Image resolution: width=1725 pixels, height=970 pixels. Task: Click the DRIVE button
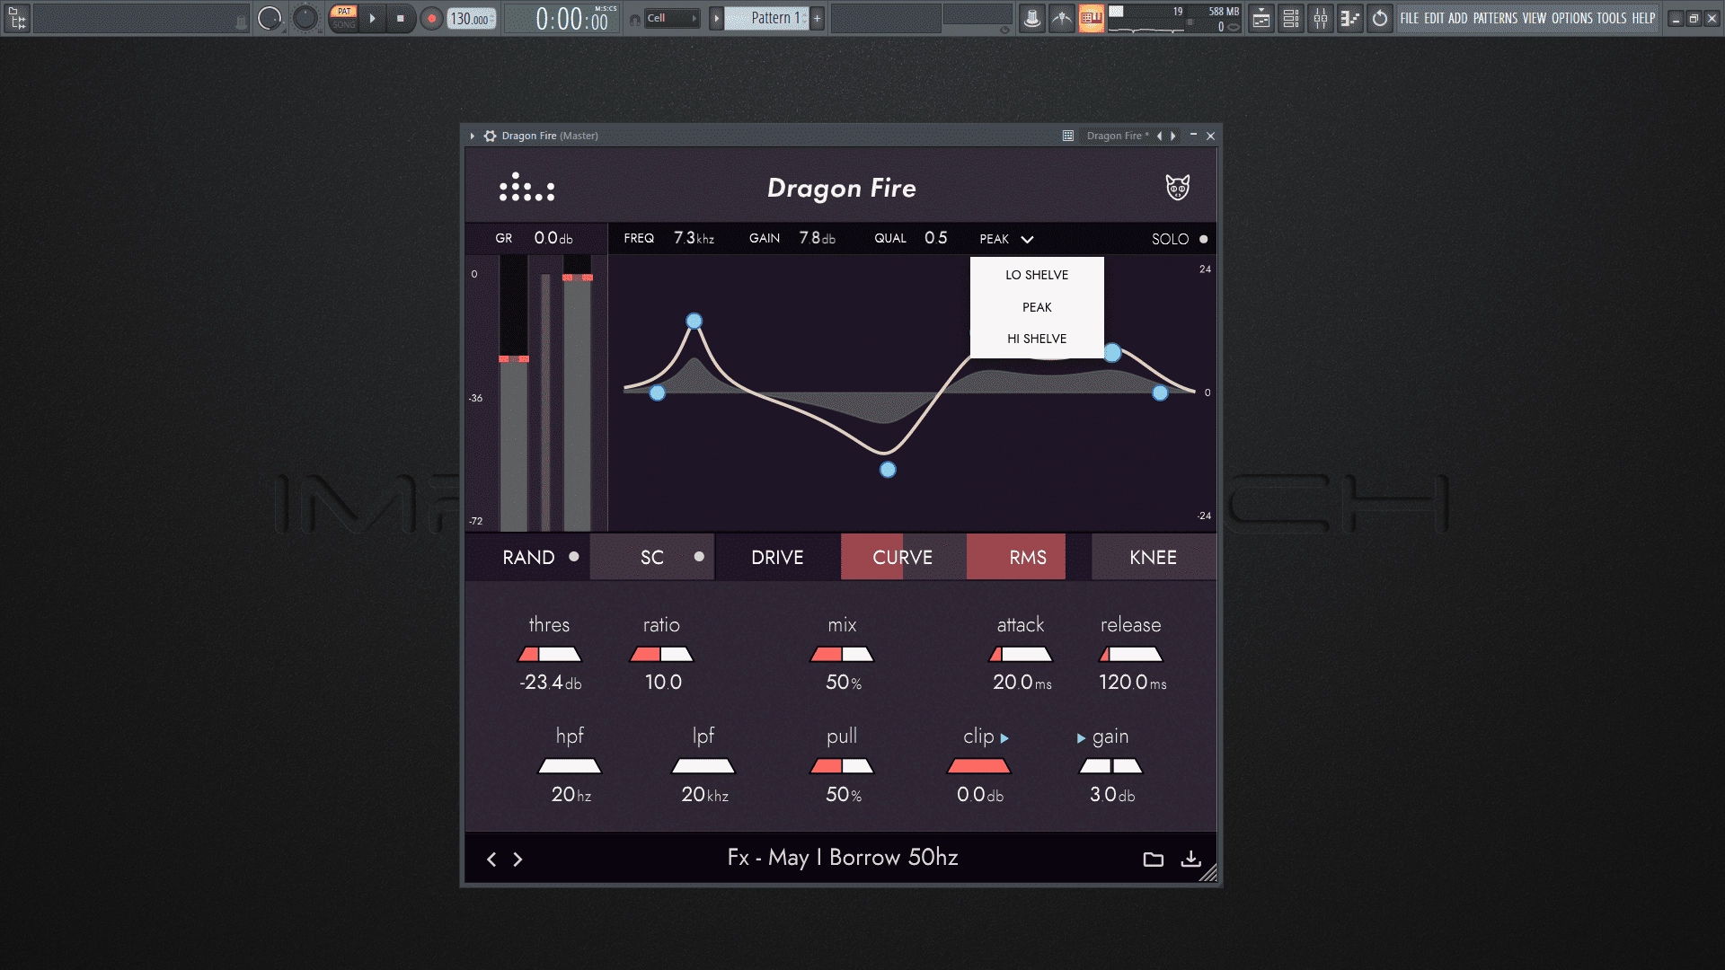coord(777,557)
